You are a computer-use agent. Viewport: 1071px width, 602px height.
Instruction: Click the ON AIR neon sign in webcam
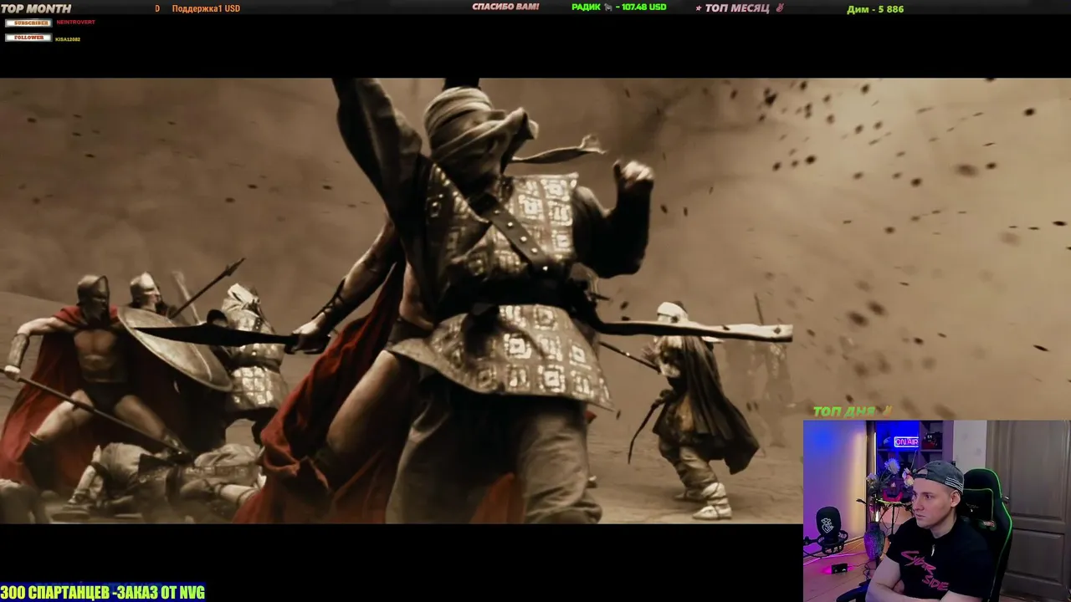pos(906,441)
